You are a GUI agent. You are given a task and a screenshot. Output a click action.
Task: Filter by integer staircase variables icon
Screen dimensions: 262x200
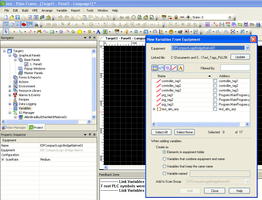pos(174,68)
